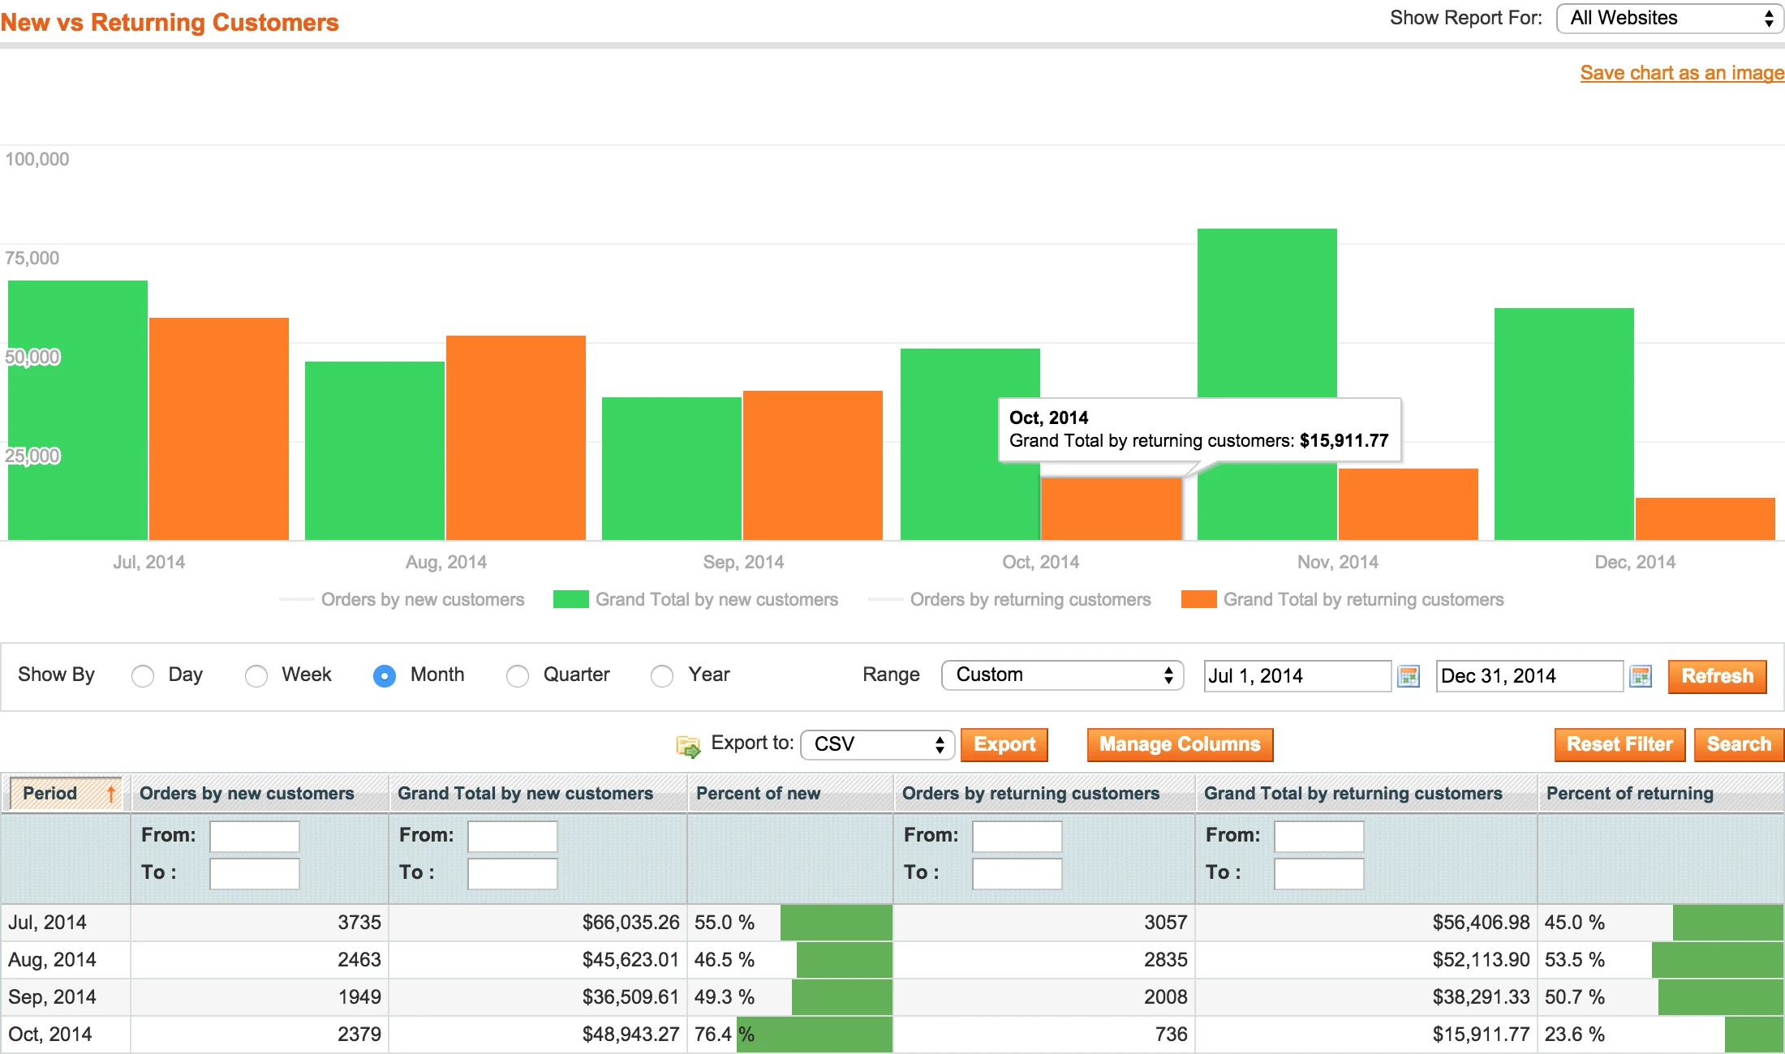Screen dimensions: 1785x1054
Task: Enable the Year grouping option
Action: (662, 675)
